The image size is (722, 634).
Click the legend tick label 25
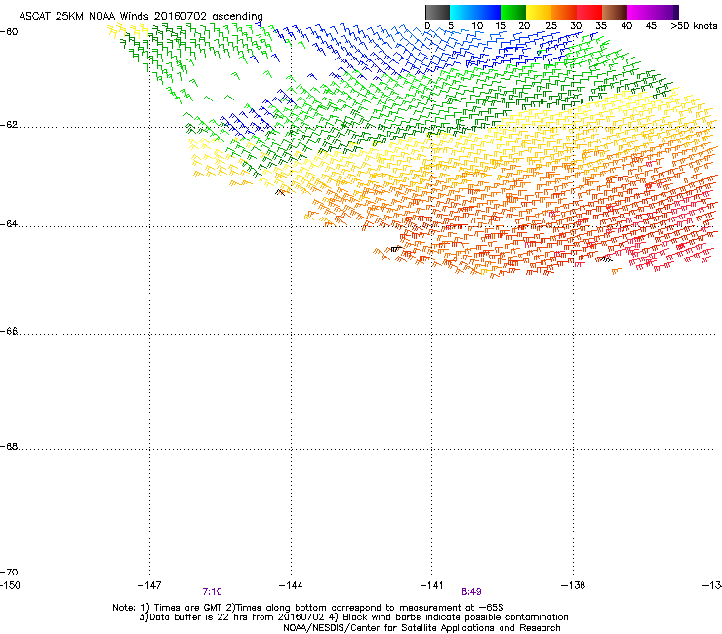pyautogui.click(x=551, y=26)
